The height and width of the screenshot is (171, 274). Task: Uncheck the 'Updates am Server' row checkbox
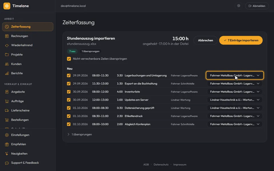[69, 100]
